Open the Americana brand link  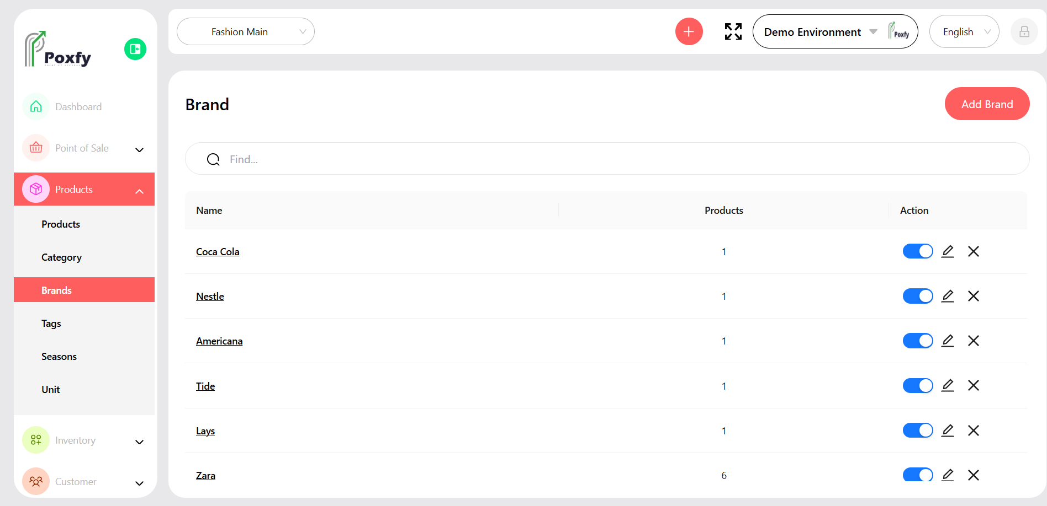[x=219, y=341]
